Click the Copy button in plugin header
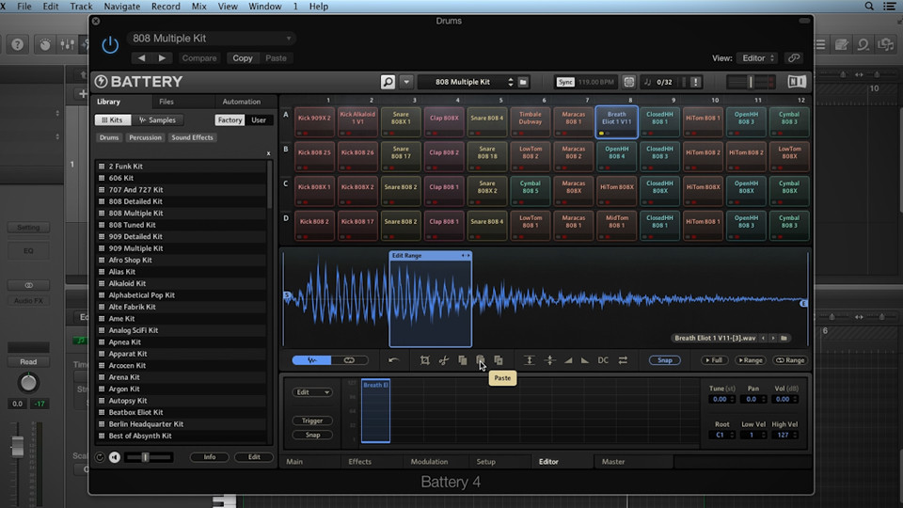 (243, 58)
